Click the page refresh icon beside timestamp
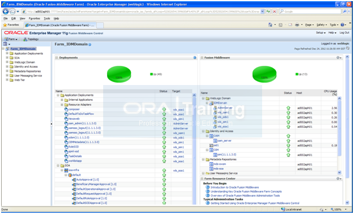354x214 pixels. (348, 48)
